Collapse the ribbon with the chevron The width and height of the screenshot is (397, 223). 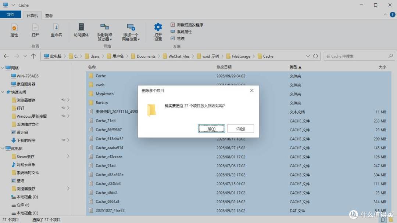coord(385,15)
